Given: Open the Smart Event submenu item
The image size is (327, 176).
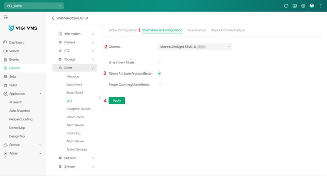Looking at the screenshot, I should click(75, 93).
